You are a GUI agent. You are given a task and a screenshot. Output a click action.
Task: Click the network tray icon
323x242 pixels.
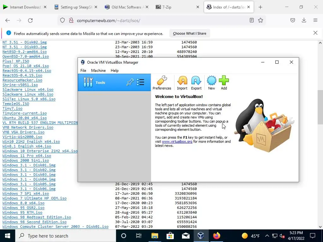point(275,236)
